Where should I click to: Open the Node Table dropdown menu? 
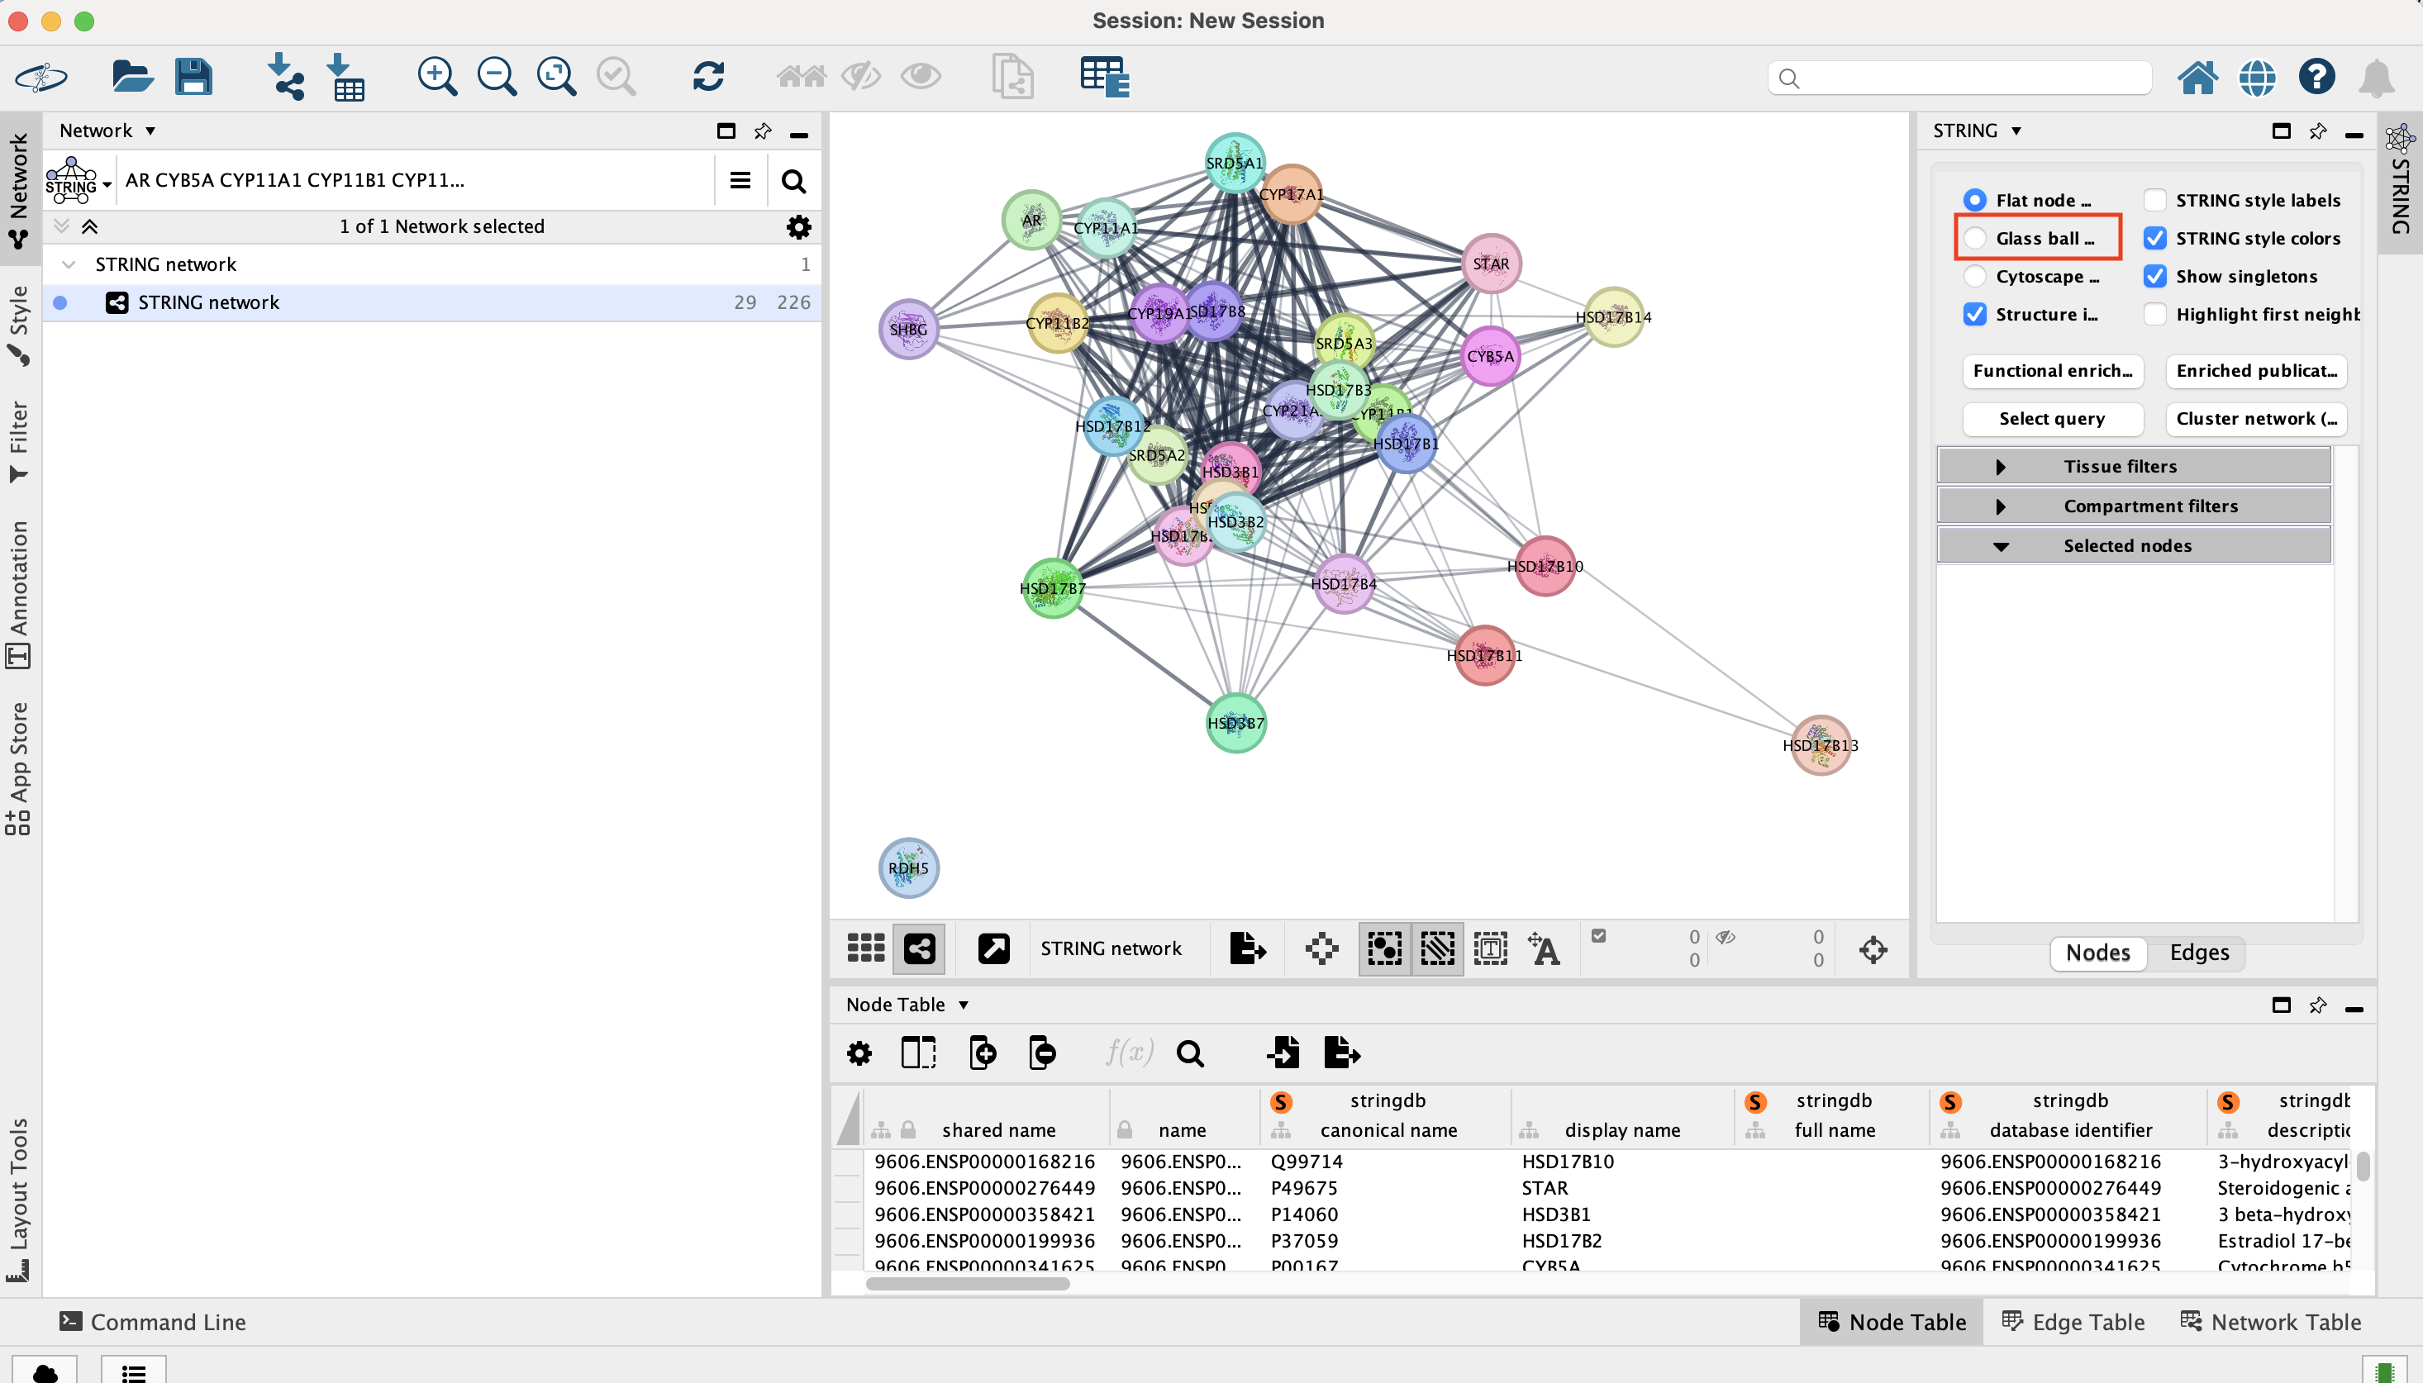[x=963, y=1005]
